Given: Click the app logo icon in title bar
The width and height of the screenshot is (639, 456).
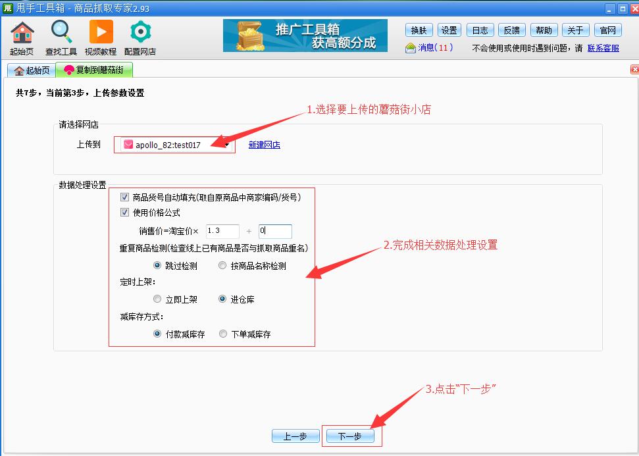Looking at the screenshot, I should tap(7, 8).
